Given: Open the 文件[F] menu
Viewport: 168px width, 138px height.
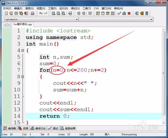Looking at the screenshot, I should pos(7,8).
